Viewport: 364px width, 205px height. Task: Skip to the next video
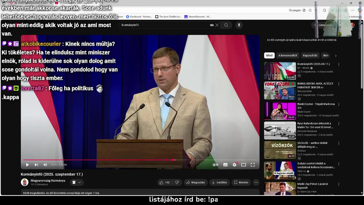[x=36, y=165]
